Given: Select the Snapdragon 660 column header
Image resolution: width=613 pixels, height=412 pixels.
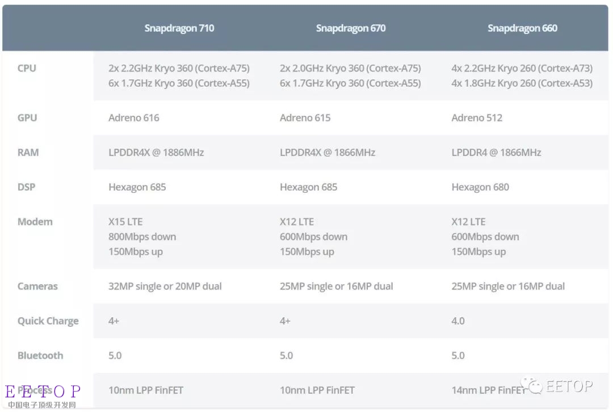Looking at the screenshot, I should 522,28.
